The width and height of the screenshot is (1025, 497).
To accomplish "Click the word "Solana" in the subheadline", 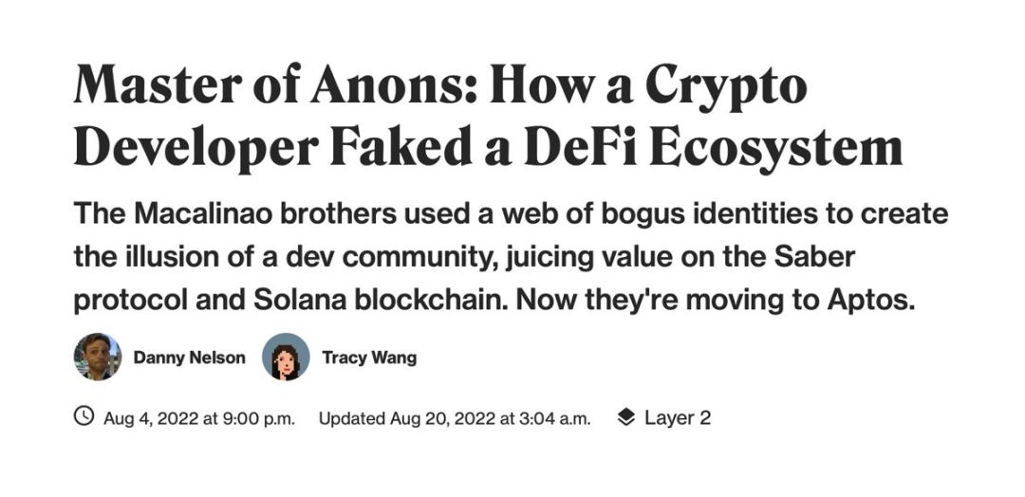I will [303, 298].
